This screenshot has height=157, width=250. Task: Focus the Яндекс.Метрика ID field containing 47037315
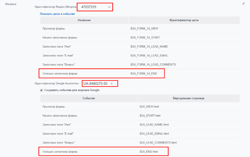click(x=92, y=7)
